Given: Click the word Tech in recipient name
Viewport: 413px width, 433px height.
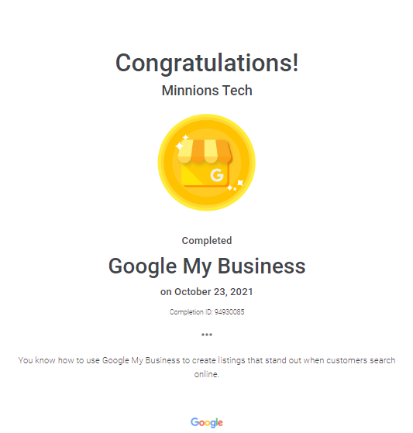Looking at the screenshot, I should [237, 91].
